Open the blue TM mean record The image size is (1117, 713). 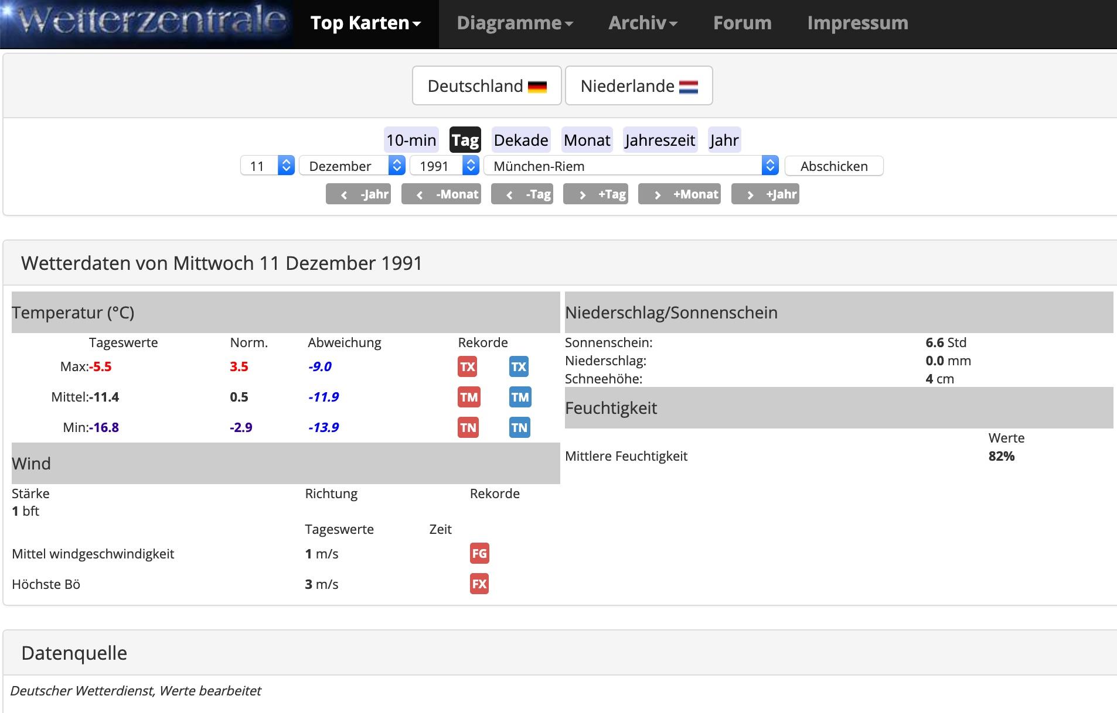[520, 397]
